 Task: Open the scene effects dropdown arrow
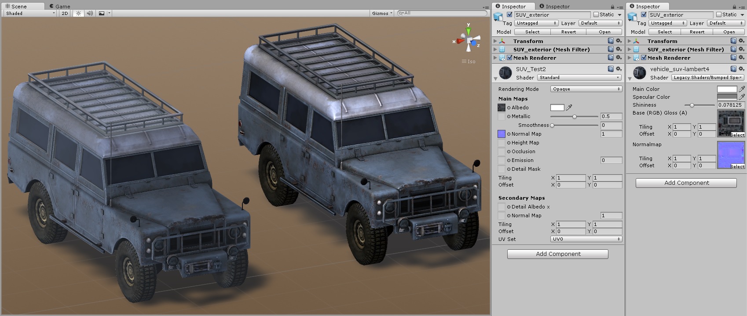(109, 13)
